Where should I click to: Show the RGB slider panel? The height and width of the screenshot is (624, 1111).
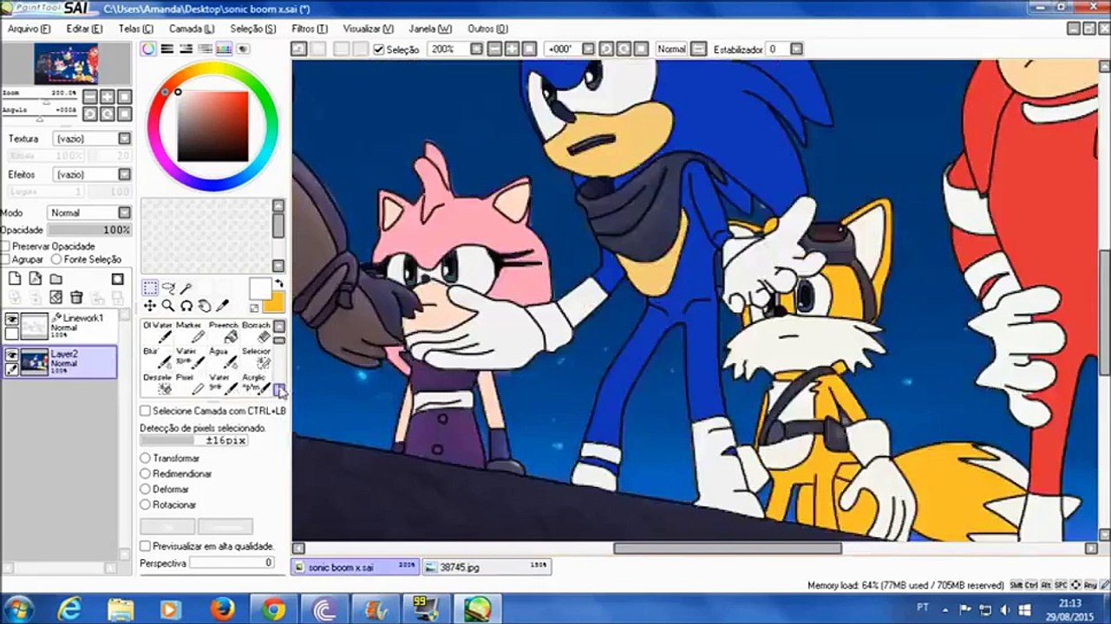167,49
